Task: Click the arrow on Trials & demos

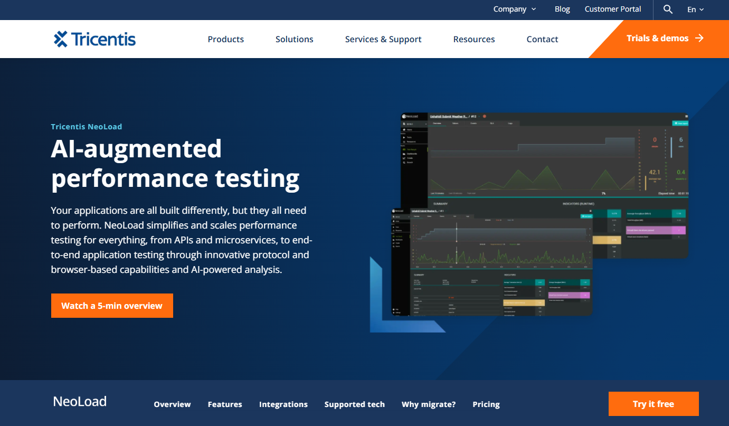Action: (x=699, y=38)
